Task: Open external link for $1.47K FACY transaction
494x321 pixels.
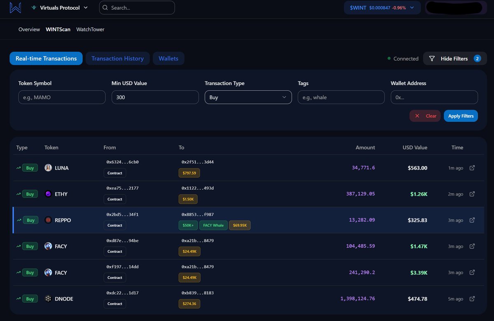Action: (x=472, y=246)
